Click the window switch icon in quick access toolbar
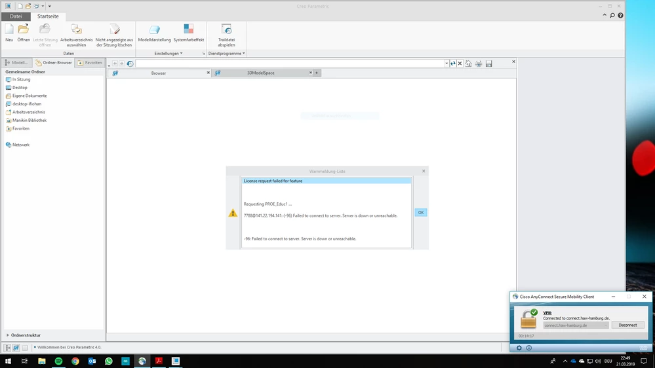655x368 pixels. tap(36, 7)
